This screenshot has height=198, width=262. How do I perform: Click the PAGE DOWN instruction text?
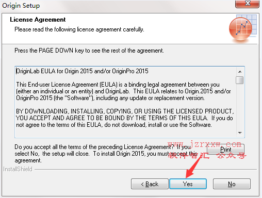(x=89, y=51)
